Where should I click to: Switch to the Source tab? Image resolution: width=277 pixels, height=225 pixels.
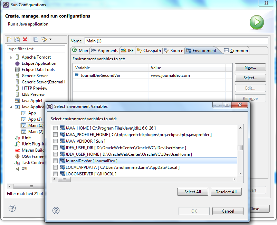coord(173,51)
